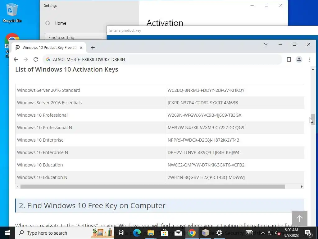Click the box-shaped app icon on taskbar
Image resolution: width=318 pixels, height=239 pixels.
click(x=206, y=233)
